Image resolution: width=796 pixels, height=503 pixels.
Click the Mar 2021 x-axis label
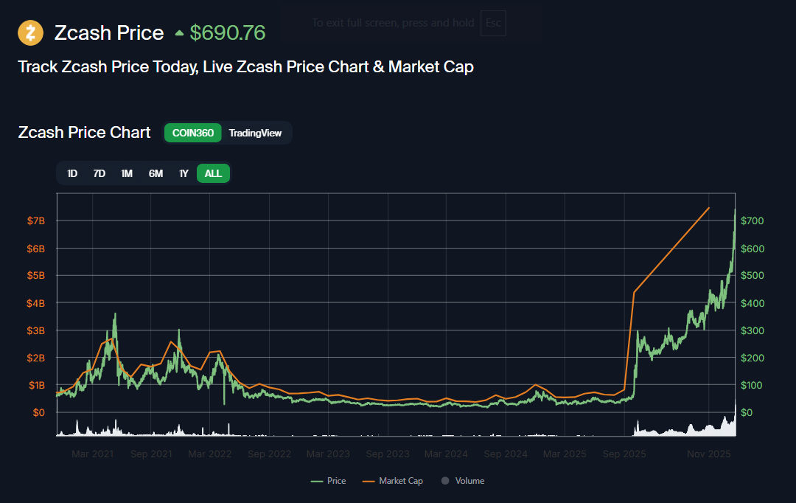coord(92,454)
